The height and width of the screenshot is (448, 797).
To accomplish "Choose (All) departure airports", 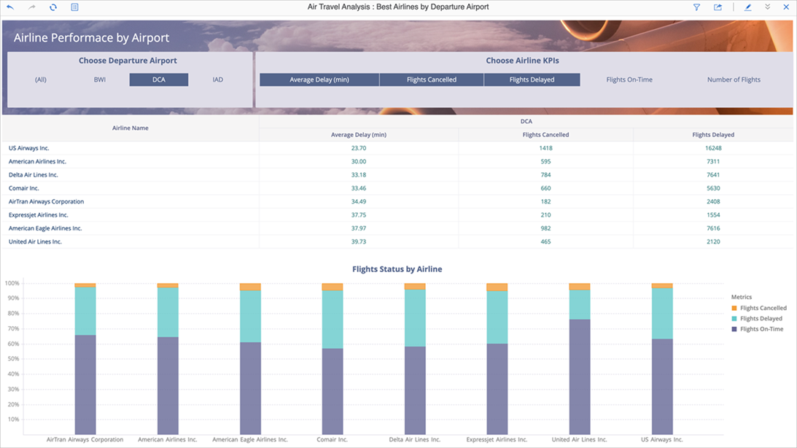I will click(41, 80).
